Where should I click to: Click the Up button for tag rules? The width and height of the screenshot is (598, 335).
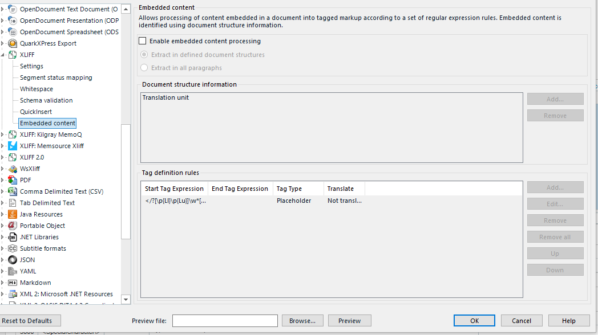point(555,253)
